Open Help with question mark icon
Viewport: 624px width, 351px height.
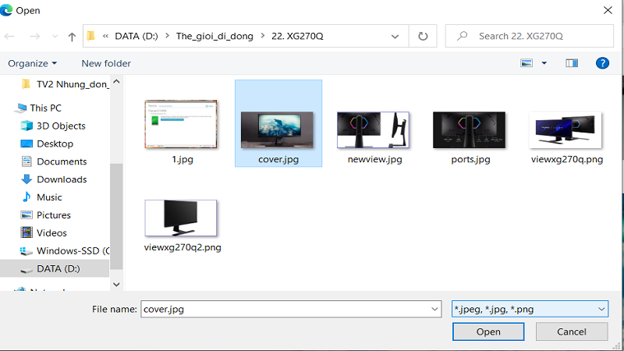coord(602,63)
